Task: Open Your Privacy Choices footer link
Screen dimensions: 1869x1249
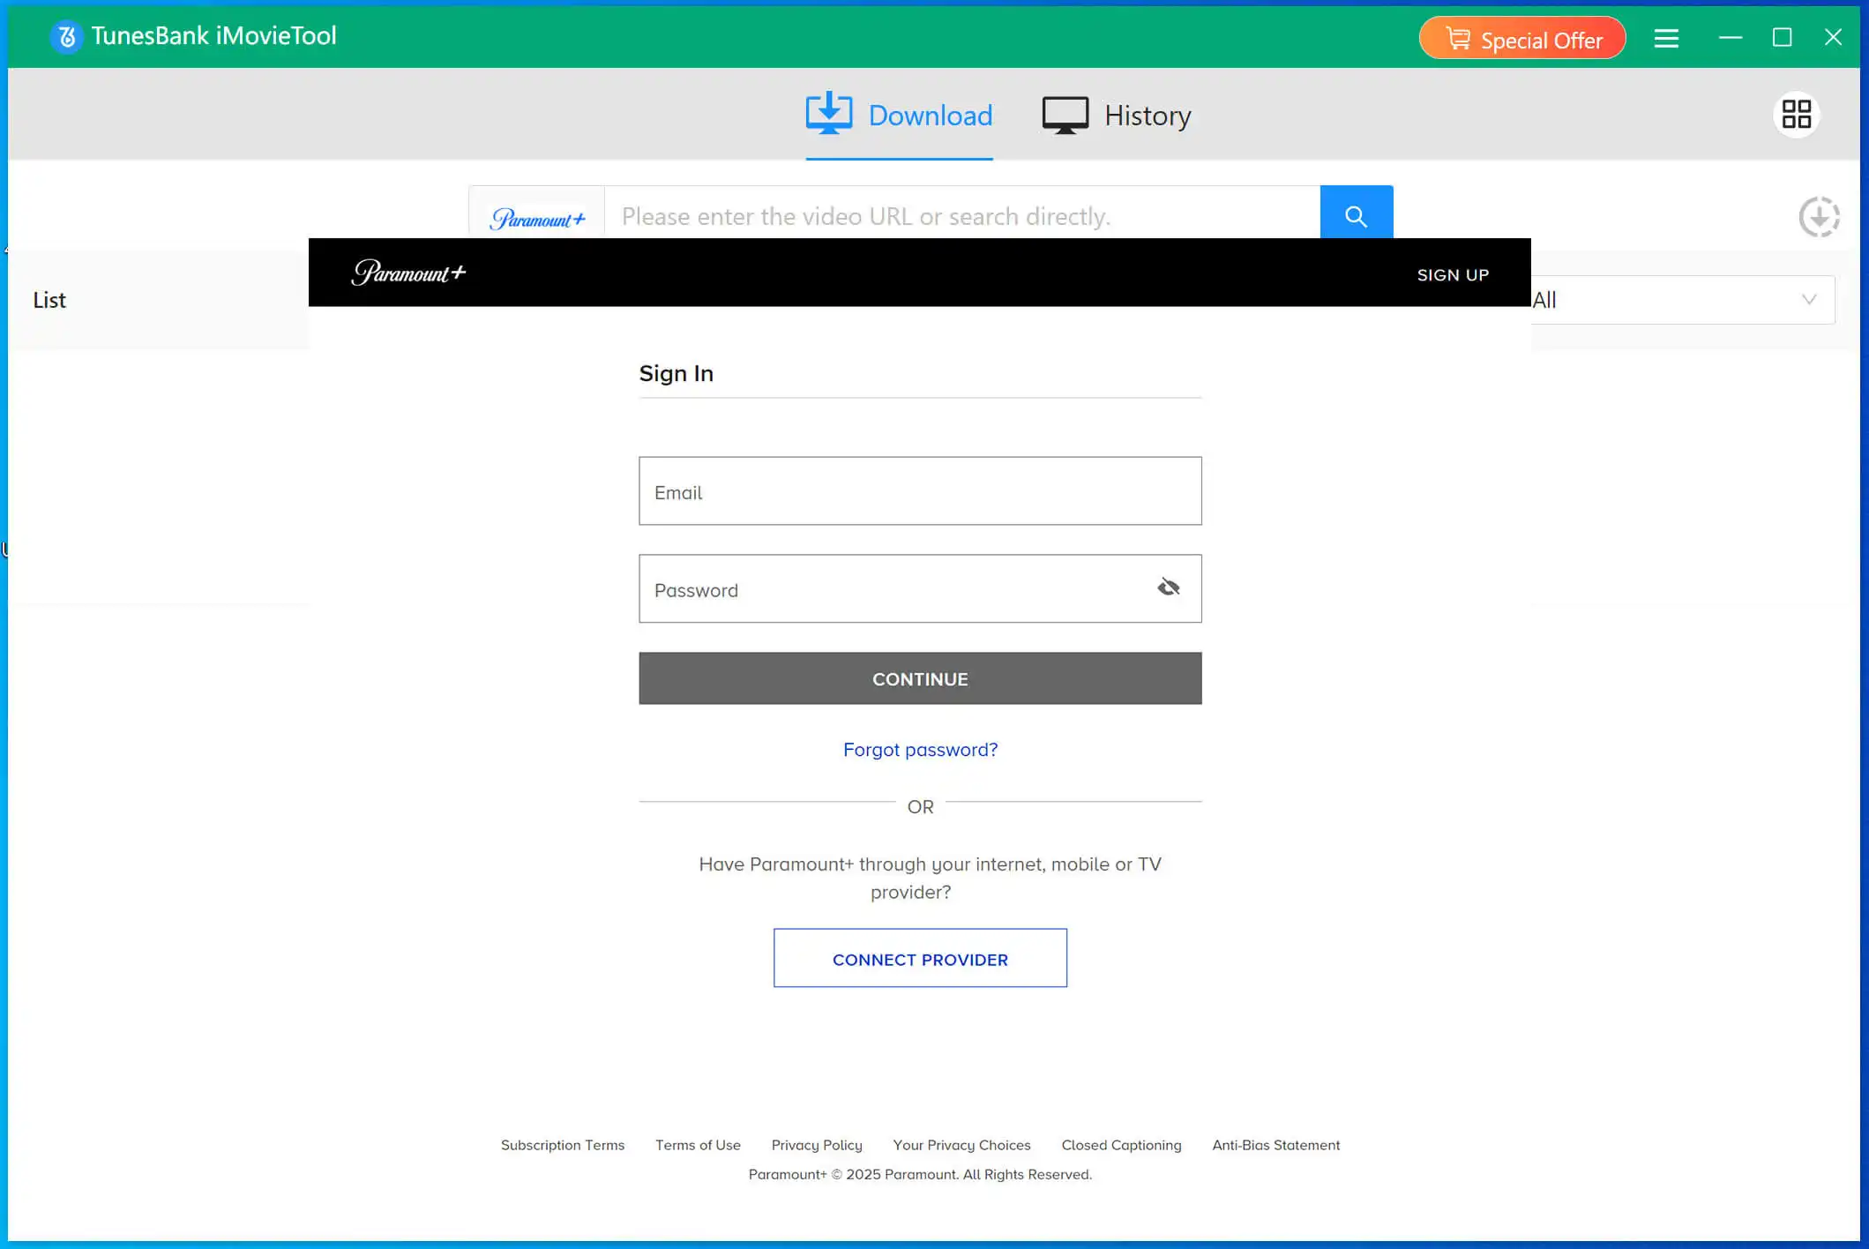Action: tap(961, 1145)
